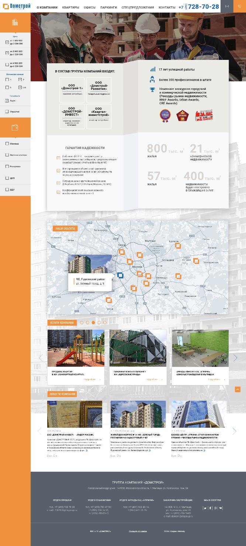
Task: Click the blue selected map marker
Action: pos(120,275)
